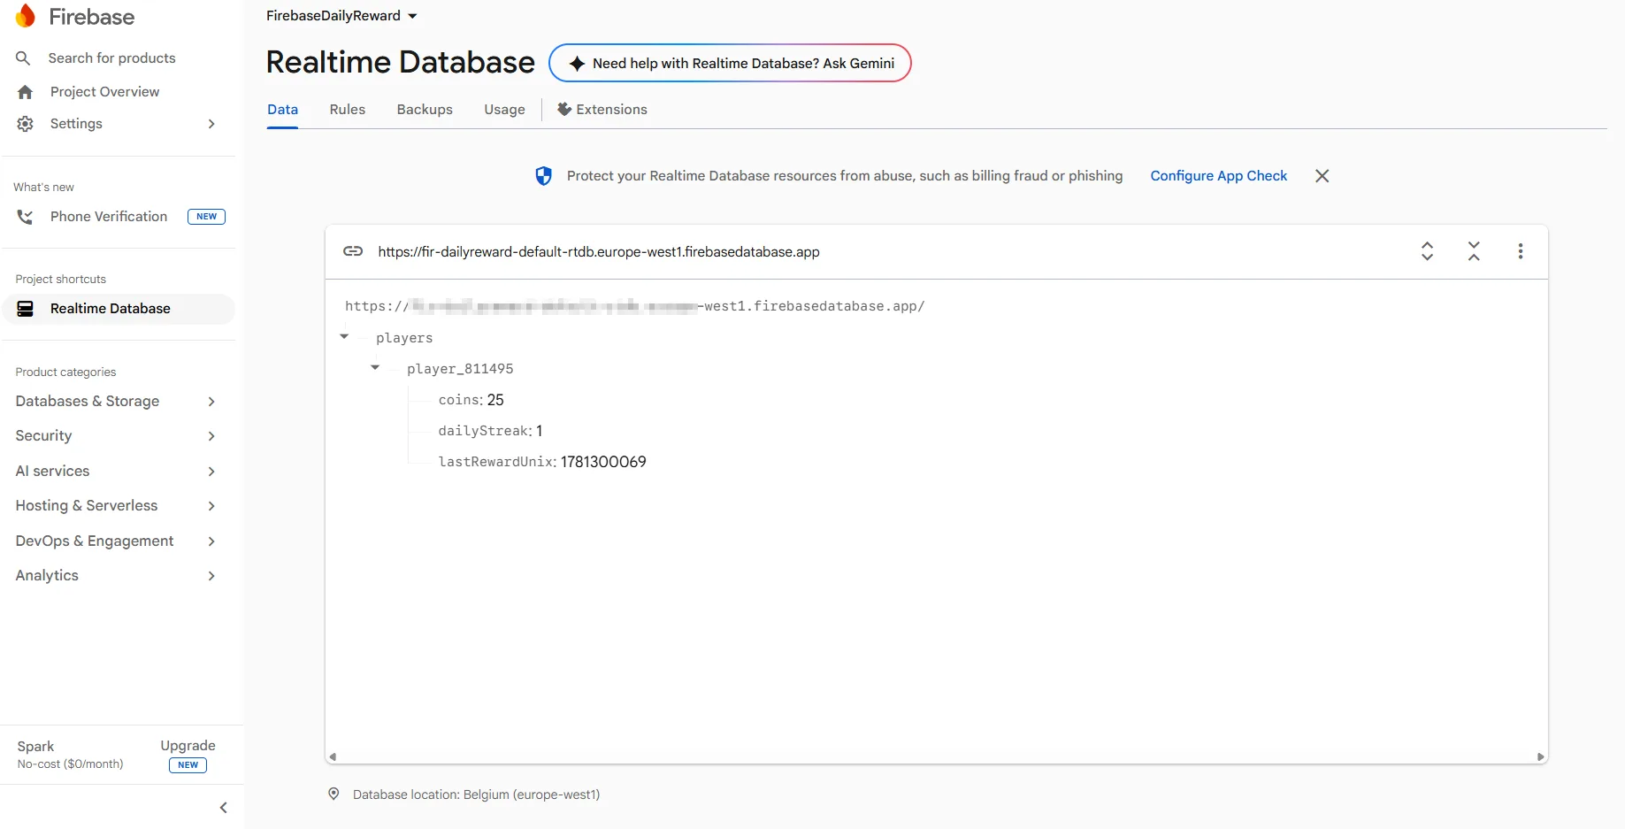Click the database root URL path
This screenshot has height=829, width=1625.
635,306
